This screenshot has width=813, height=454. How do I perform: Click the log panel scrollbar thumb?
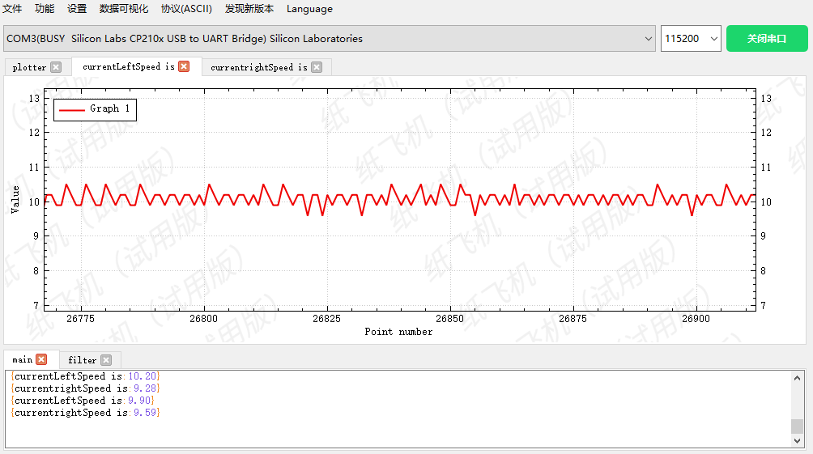point(798,426)
